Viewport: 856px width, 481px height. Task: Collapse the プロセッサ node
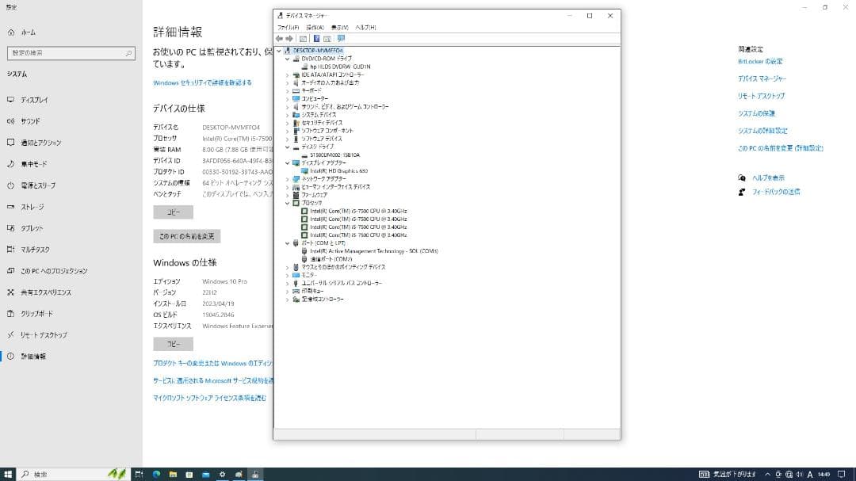[289, 202]
